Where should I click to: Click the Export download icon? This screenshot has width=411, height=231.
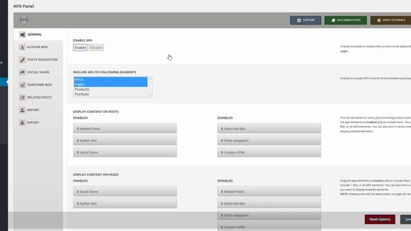(x=22, y=123)
